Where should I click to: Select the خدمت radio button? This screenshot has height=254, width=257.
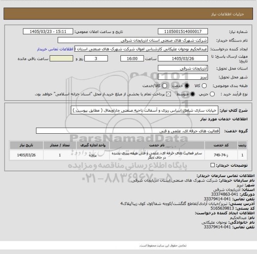coord(187,86)
